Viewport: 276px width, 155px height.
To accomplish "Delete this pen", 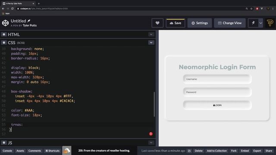I will coord(198,151).
